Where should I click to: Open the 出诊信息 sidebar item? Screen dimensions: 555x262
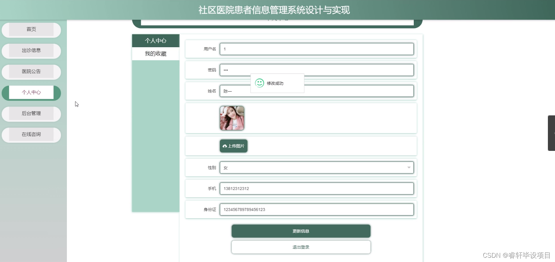[x=31, y=51]
